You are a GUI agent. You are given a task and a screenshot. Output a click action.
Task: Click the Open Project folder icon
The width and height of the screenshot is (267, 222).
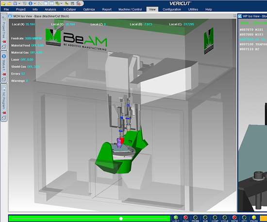[x=9, y=3]
